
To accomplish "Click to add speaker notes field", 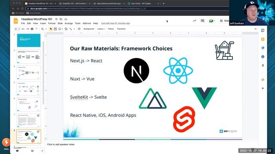I will click(61, 145).
